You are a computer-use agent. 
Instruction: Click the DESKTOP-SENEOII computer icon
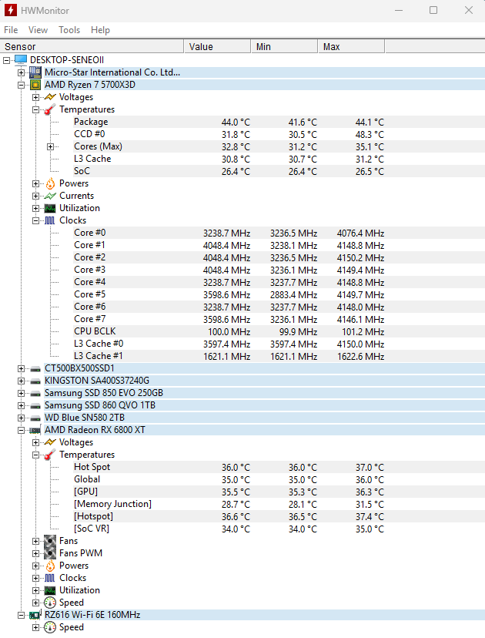21,60
